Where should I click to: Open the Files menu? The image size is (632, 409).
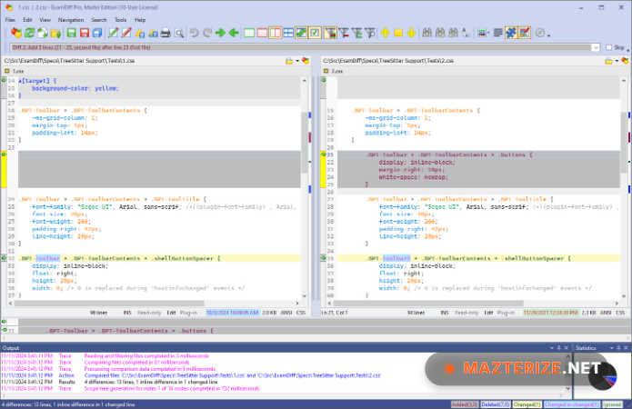pyautogui.click(x=10, y=20)
